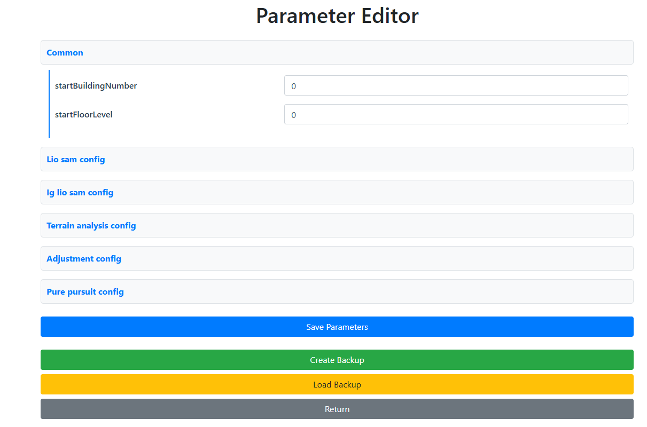Click the Parameter Editor page heading
The width and height of the screenshot is (647, 427).
point(337,15)
